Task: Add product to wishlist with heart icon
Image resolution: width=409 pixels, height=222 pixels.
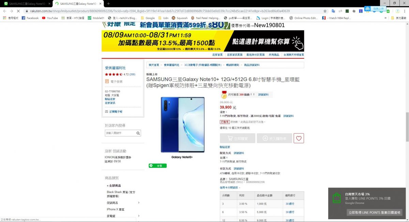Action: tap(299, 138)
